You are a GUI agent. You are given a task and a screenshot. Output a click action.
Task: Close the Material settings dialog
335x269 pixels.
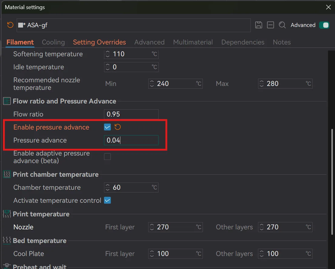[329, 7]
